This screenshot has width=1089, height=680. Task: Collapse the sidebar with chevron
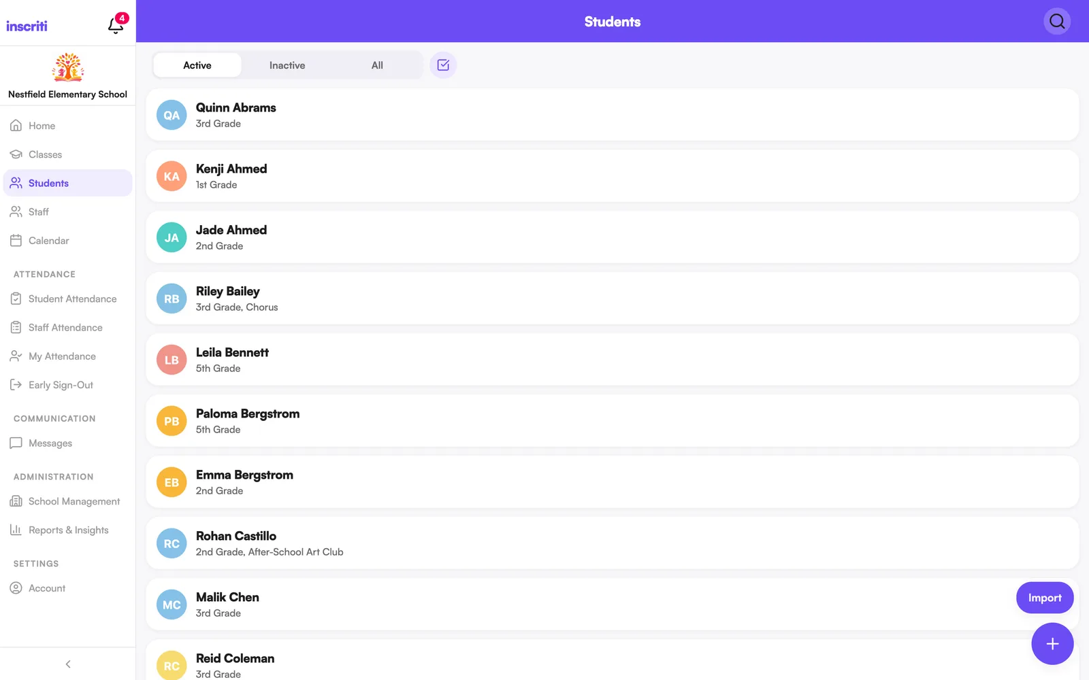tap(68, 664)
